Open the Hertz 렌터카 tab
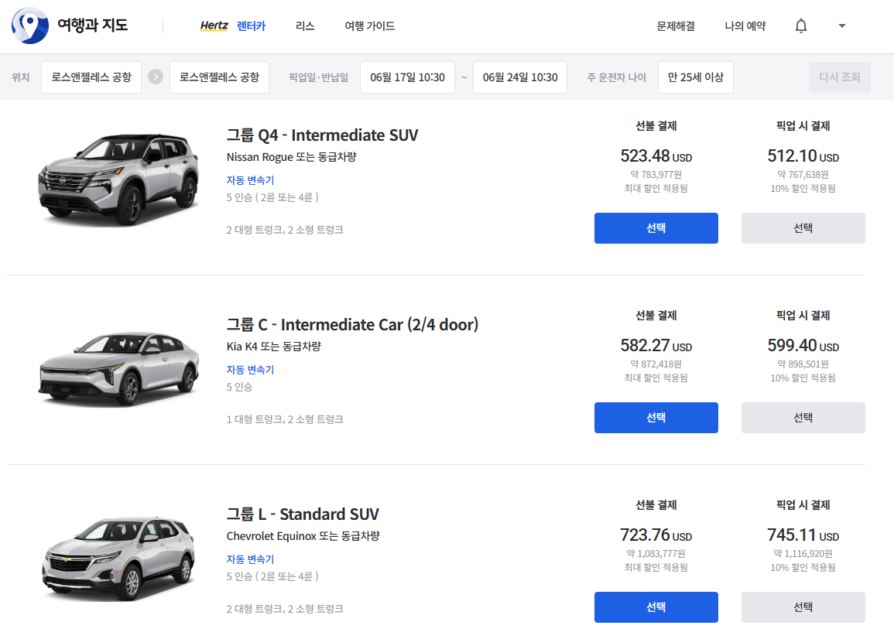Viewport: 894px width, 639px height. [232, 26]
